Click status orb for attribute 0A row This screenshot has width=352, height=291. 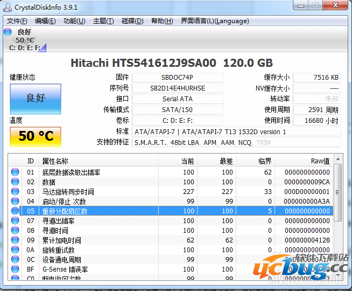[x=15, y=250]
